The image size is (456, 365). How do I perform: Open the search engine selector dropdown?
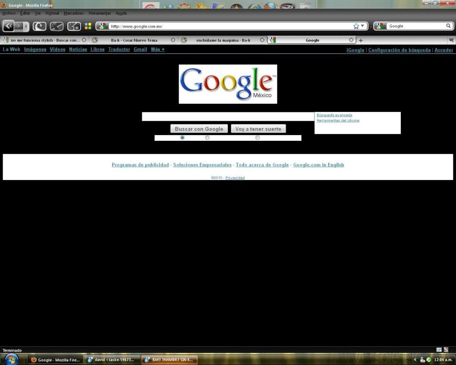tap(379, 26)
